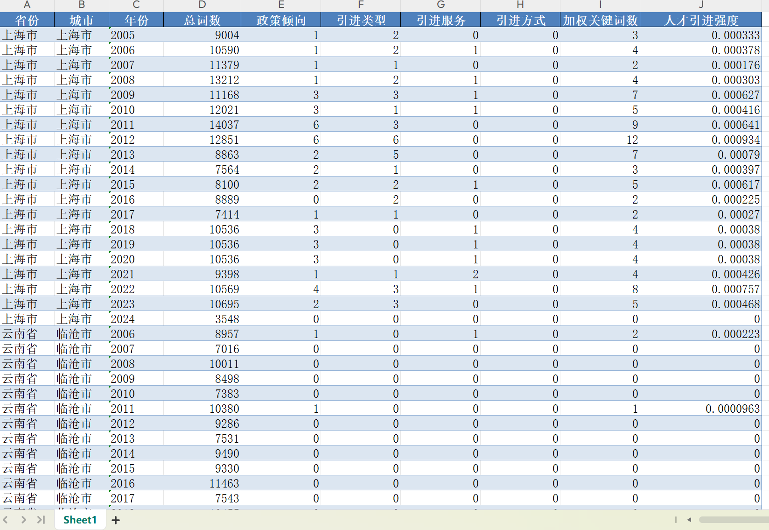Jump to the last sheet arrow
769x530 pixels.
pyautogui.click(x=41, y=520)
